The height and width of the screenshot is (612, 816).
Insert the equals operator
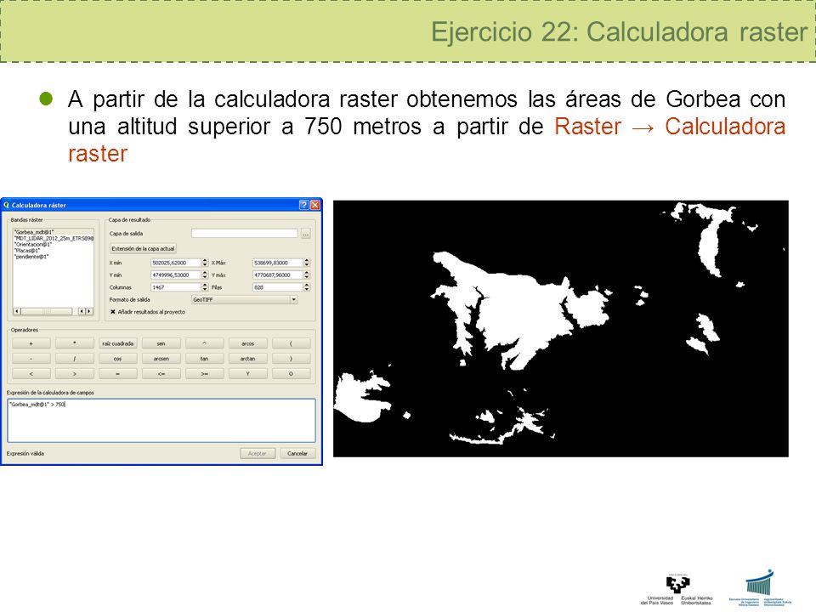(x=117, y=374)
